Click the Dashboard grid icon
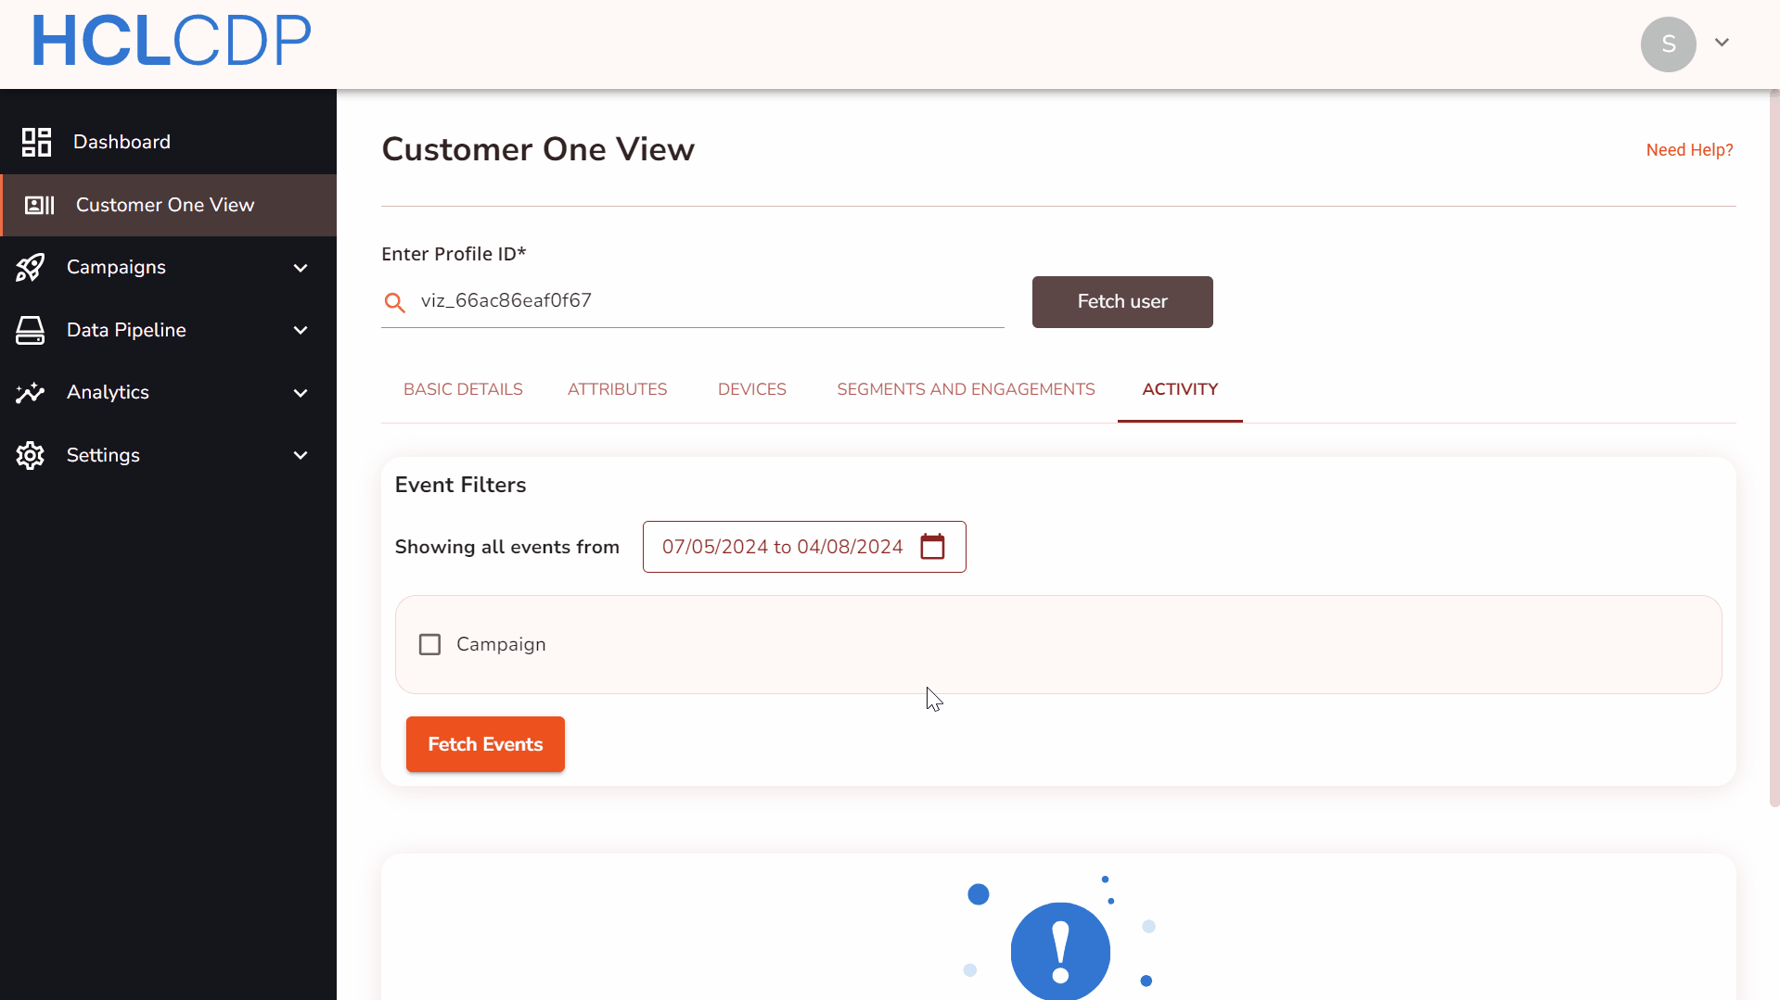 tap(36, 142)
